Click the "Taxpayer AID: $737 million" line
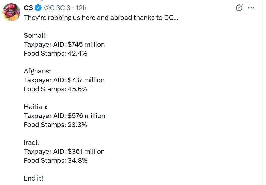 (64, 80)
